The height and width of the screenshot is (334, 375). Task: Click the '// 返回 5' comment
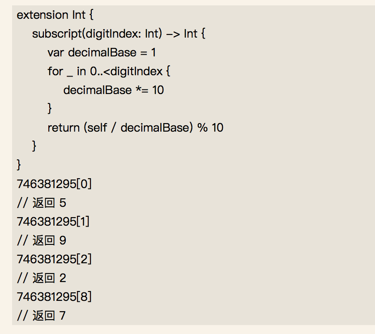coord(41,203)
